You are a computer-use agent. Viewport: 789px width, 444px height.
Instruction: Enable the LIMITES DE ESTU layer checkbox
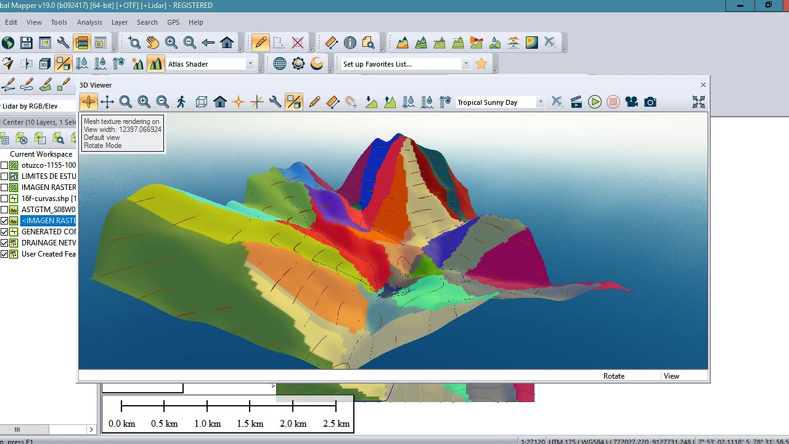[4, 176]
